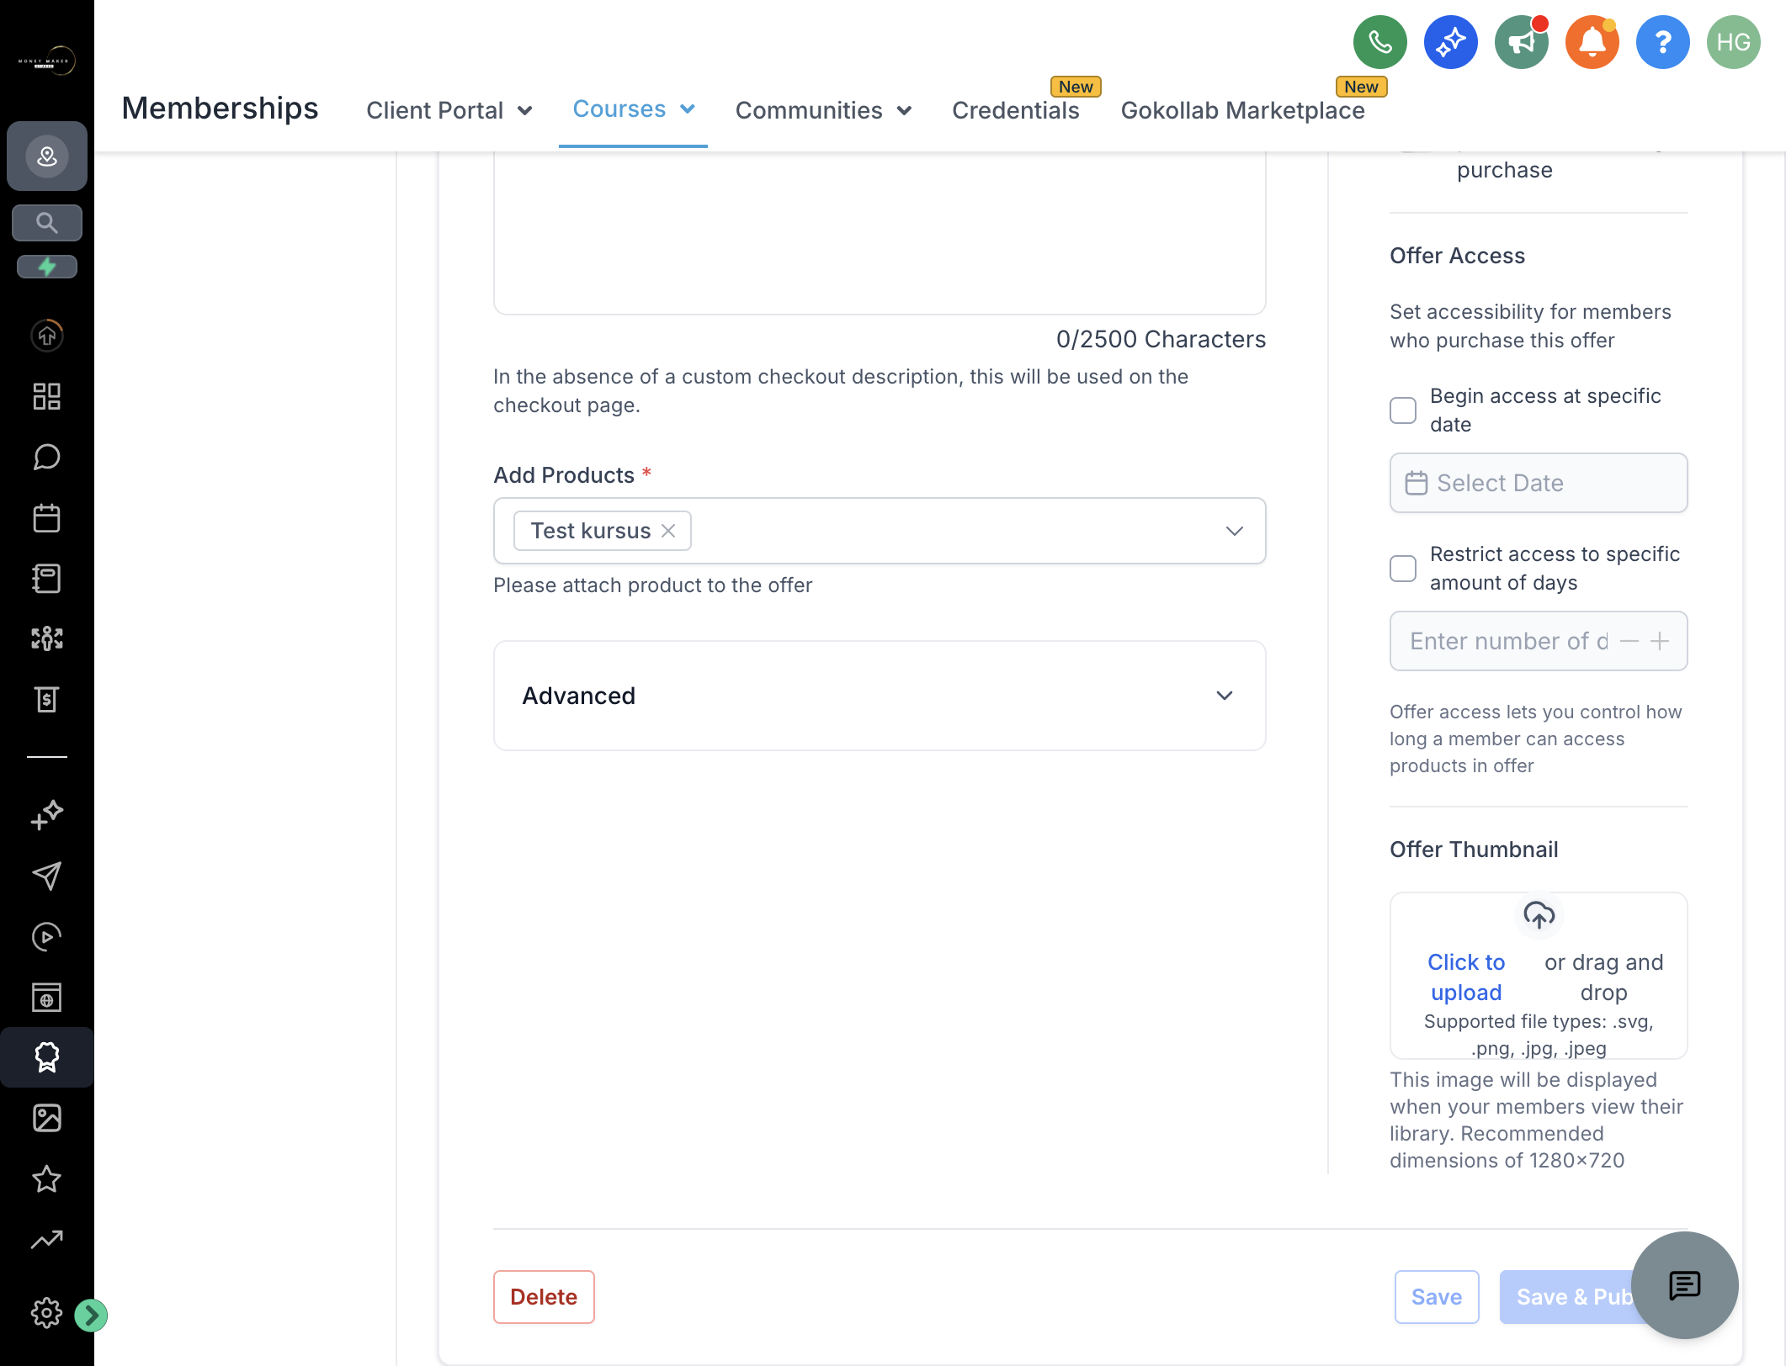
Task: Open the floating chat widget button
Action: click(1684, 1285)
